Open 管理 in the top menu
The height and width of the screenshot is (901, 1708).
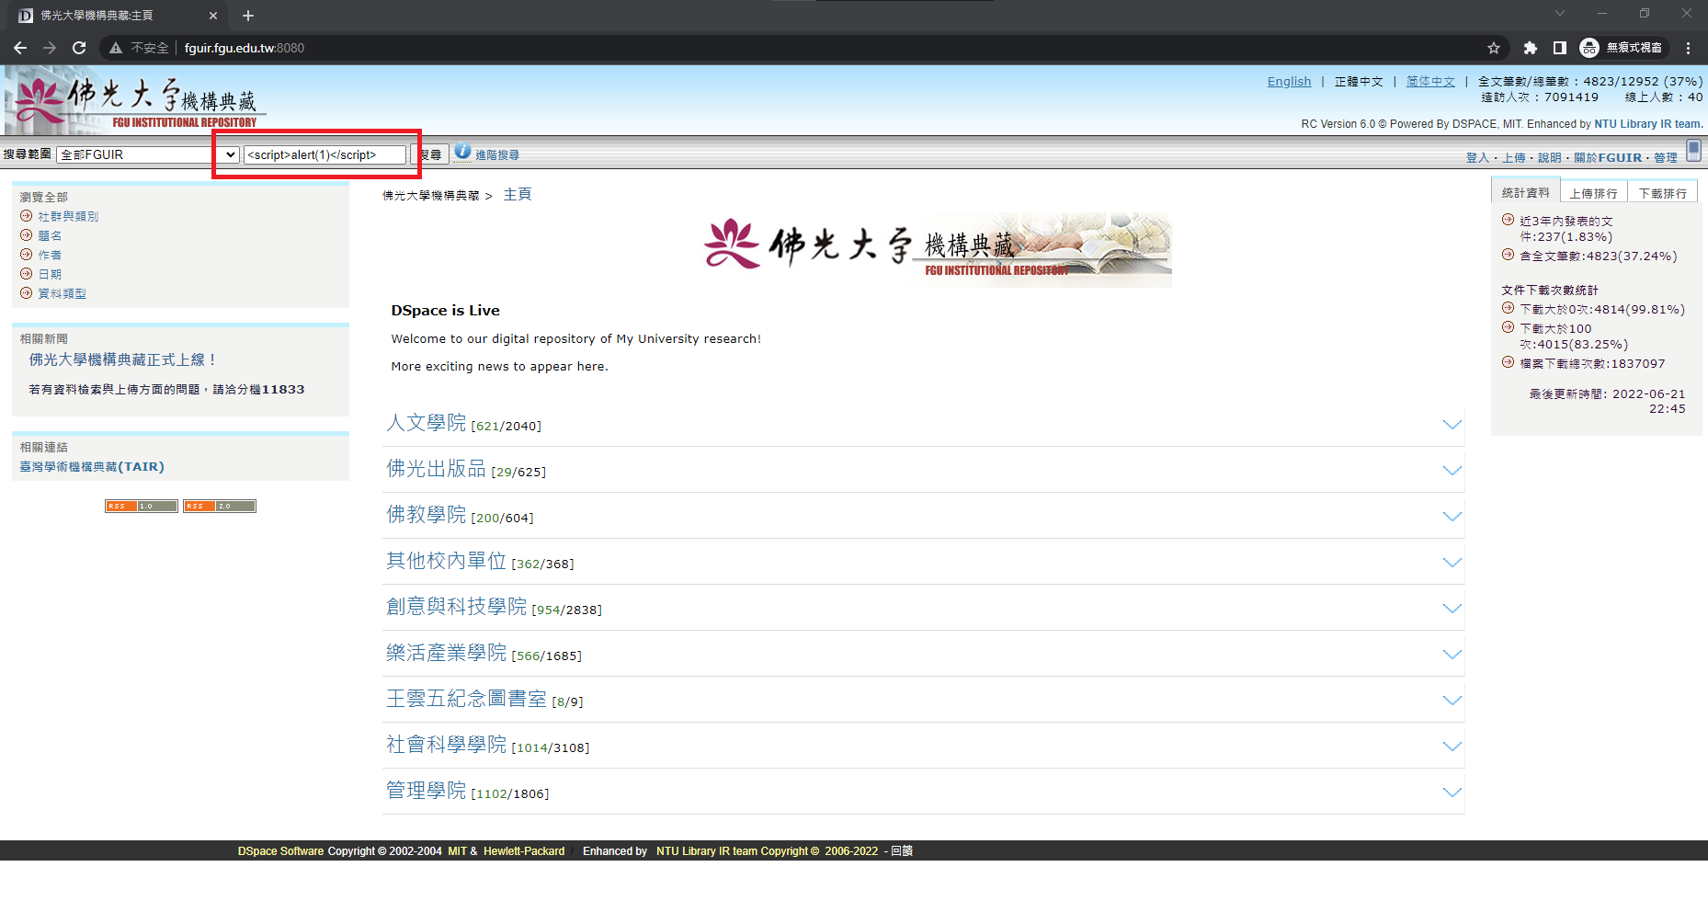(x=1666, y=158)
